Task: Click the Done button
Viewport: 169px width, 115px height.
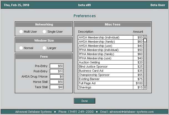Action: click(x=84, y=101)
